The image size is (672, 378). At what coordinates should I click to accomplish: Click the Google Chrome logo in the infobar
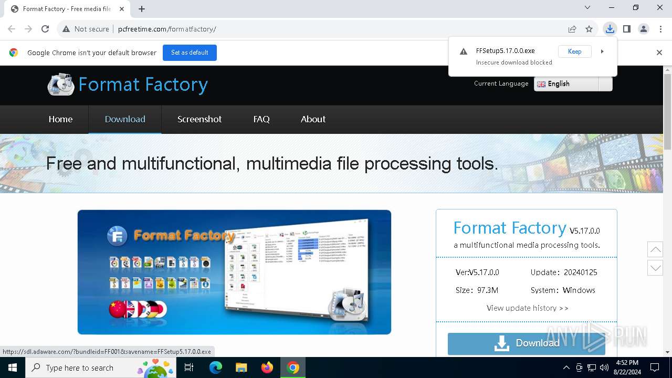(x=14, y=52)
